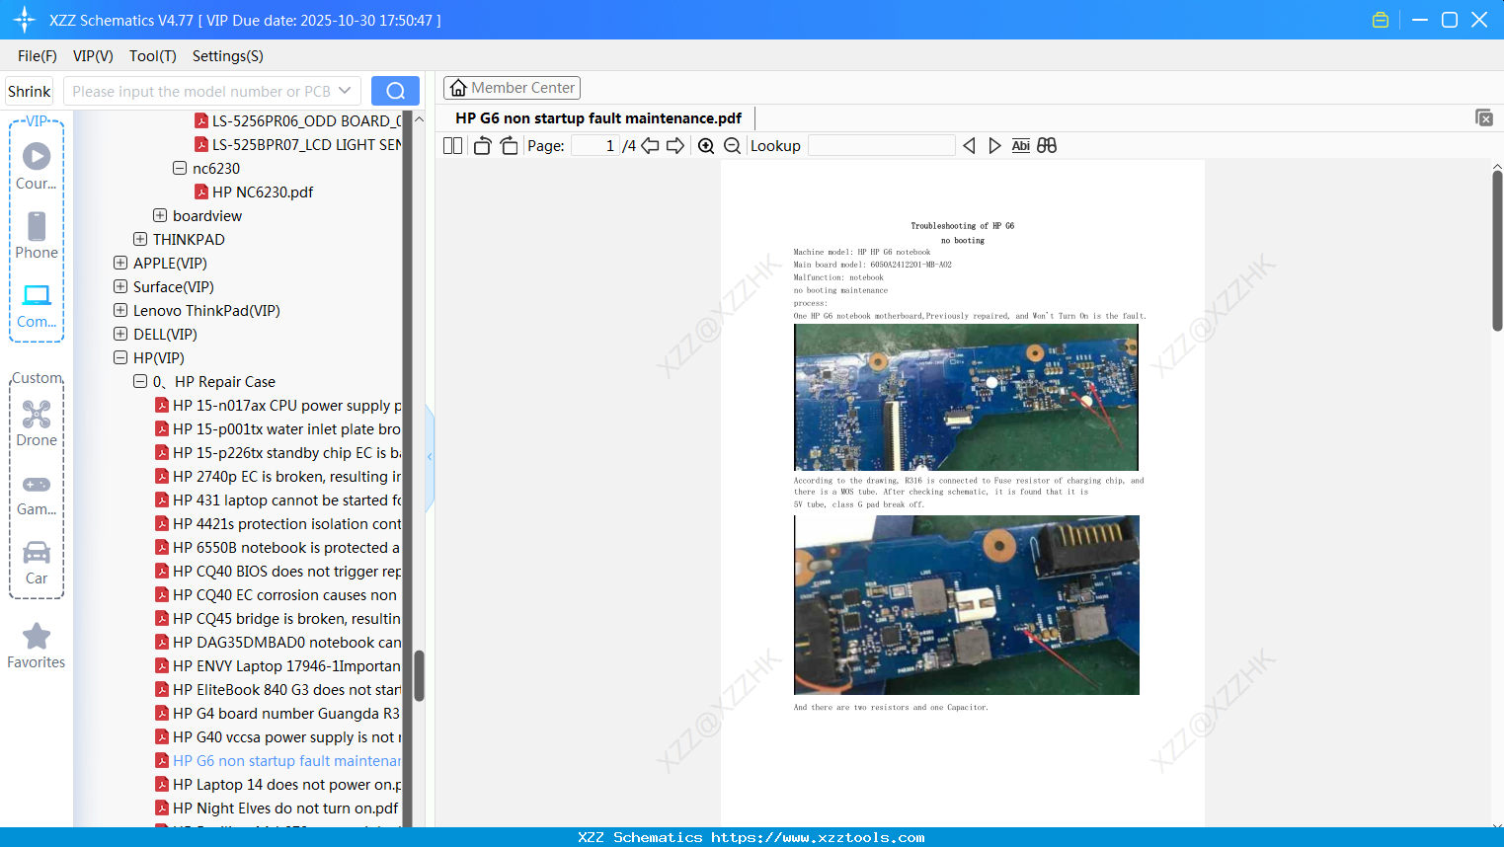This screenshot has height=847, width=1504.
Task: Expand the boardview folder
Action: click(x=160, y=216)
